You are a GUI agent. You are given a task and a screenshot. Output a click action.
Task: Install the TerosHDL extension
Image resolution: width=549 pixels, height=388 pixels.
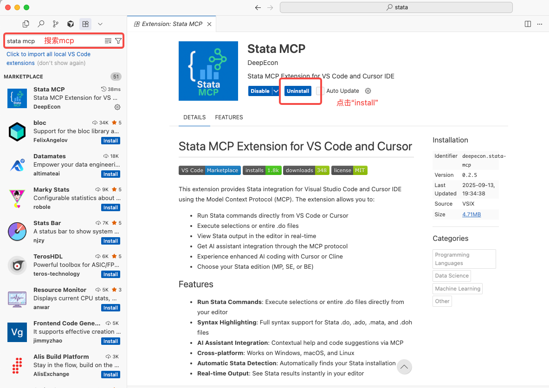click(110, 275)
